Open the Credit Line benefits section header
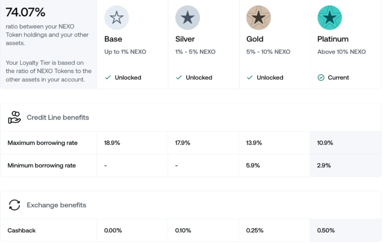Screen dimensions: 383x244 click(x=58, y=117)
